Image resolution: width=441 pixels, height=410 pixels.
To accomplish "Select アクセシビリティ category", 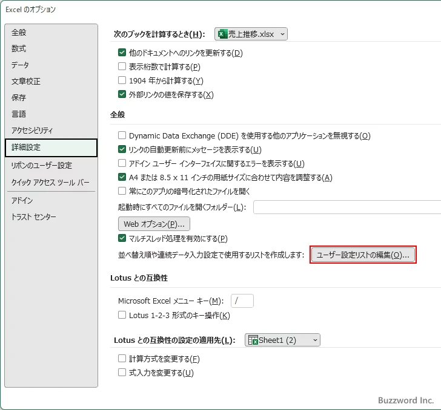I will (x=51, y=130).
